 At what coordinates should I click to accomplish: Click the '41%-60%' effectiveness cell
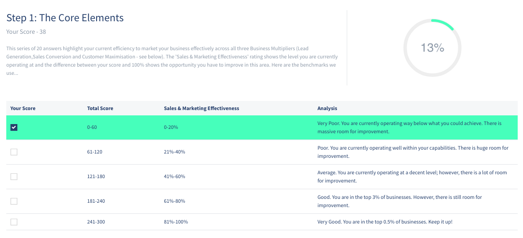click(174, 177)
